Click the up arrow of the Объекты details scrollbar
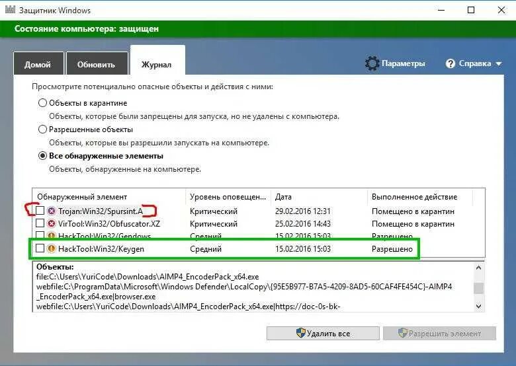Screen dimensions: 516x366 [479, 268]
